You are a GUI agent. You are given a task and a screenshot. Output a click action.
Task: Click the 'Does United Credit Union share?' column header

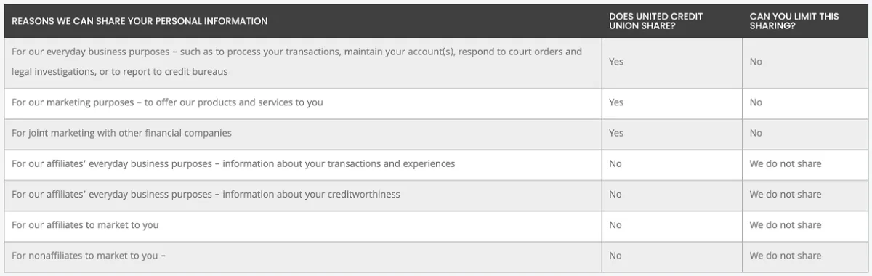[656, 21]
